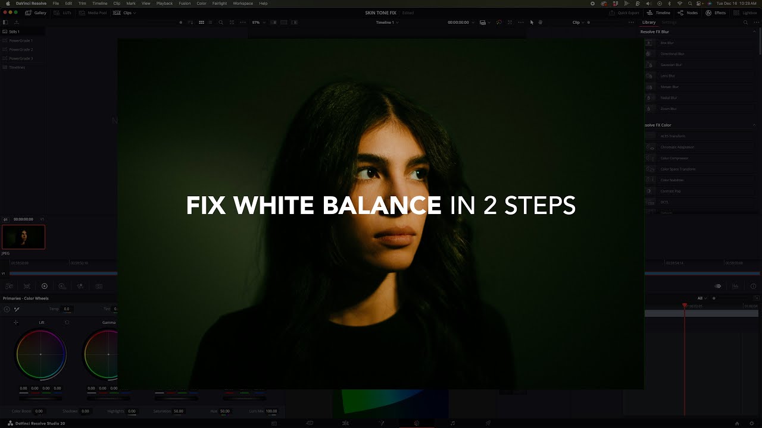Open the Gallery panel button
This screenshot has width=762, height=428.
[x=36, y=12]
